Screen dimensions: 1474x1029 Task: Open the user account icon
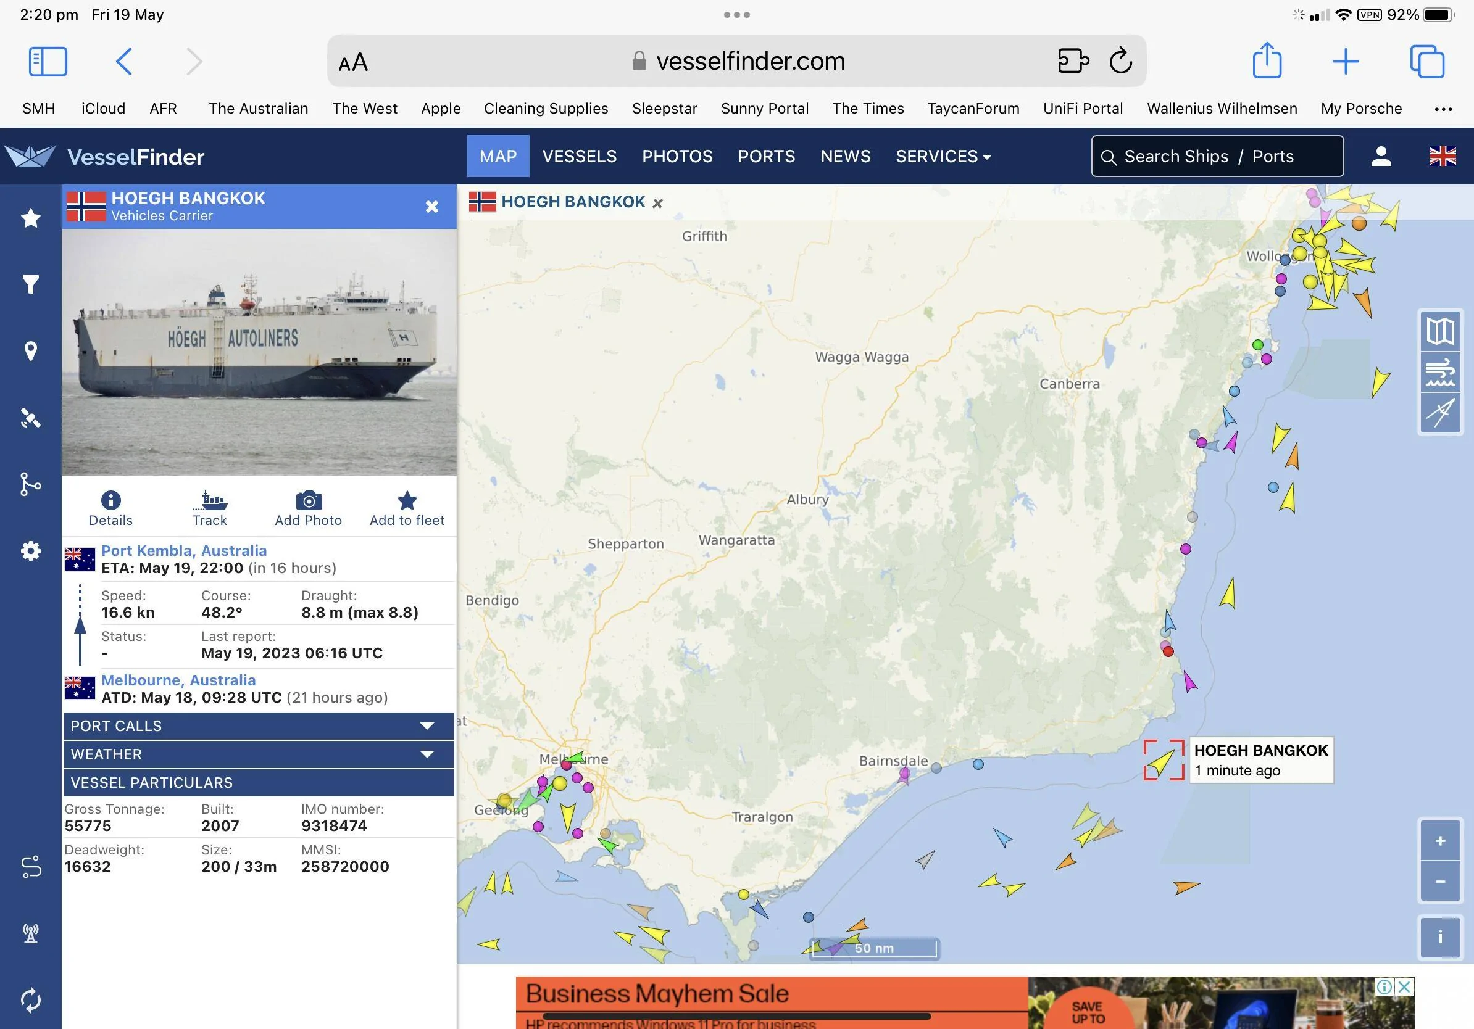pyautogui.click(x=1381, y=156)
